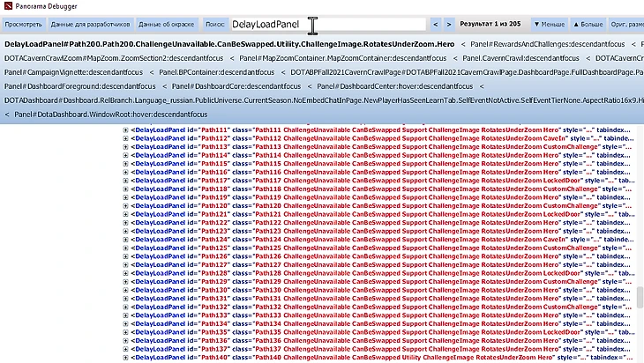This screenshot has height=363, width=644.
Task: Select the Path133 DelayLoadPanel row
Action: (x=380, y=315)
